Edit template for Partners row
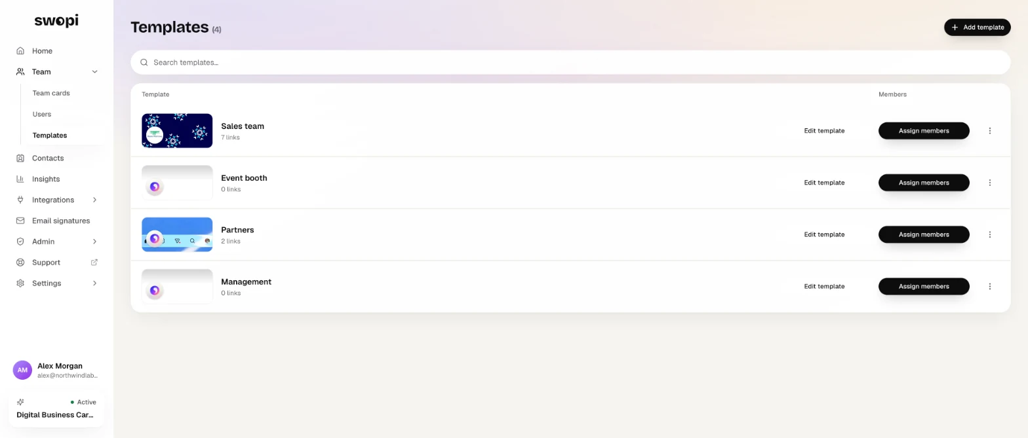Viewport: 1028px width, 438px height. point(824,234)
